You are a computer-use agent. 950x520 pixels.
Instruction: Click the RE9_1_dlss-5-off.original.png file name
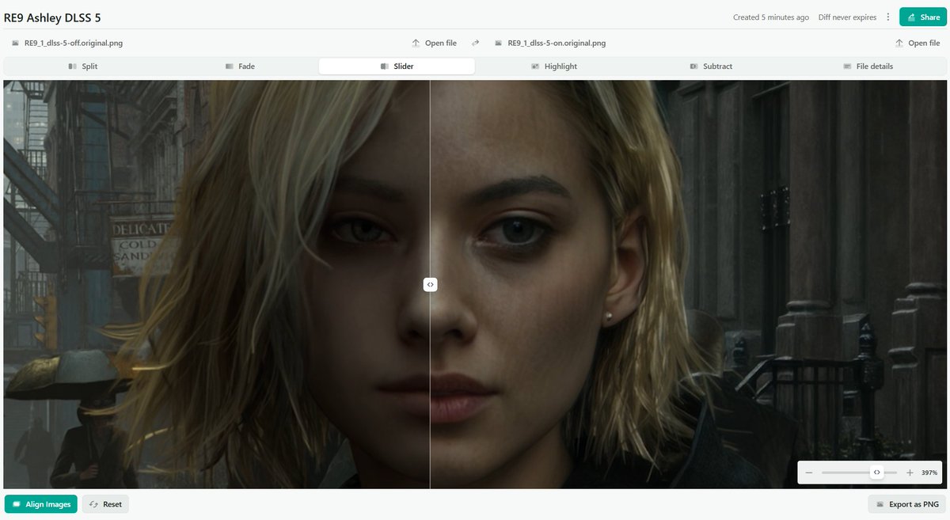coord(74,44)
